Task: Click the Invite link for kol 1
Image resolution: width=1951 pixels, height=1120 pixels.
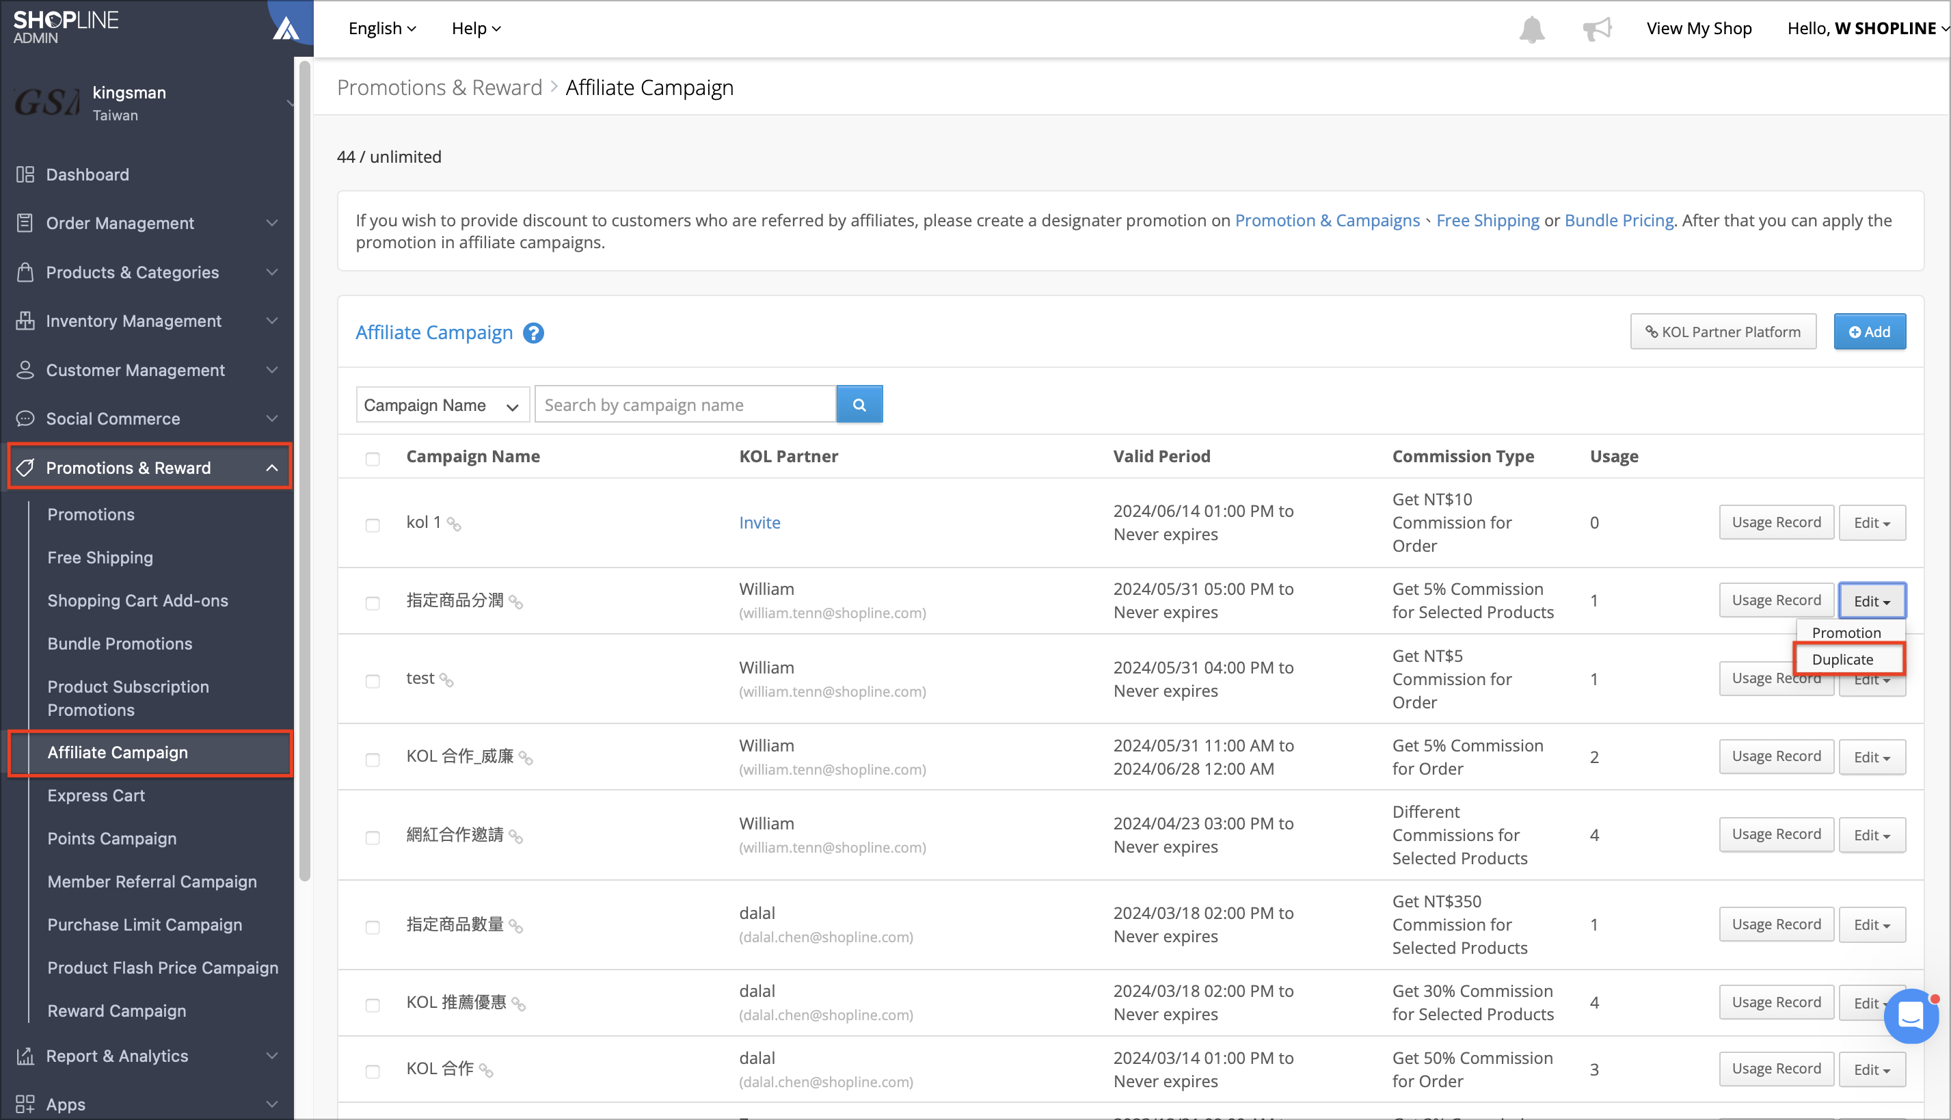Action: [x=759, y=523]
